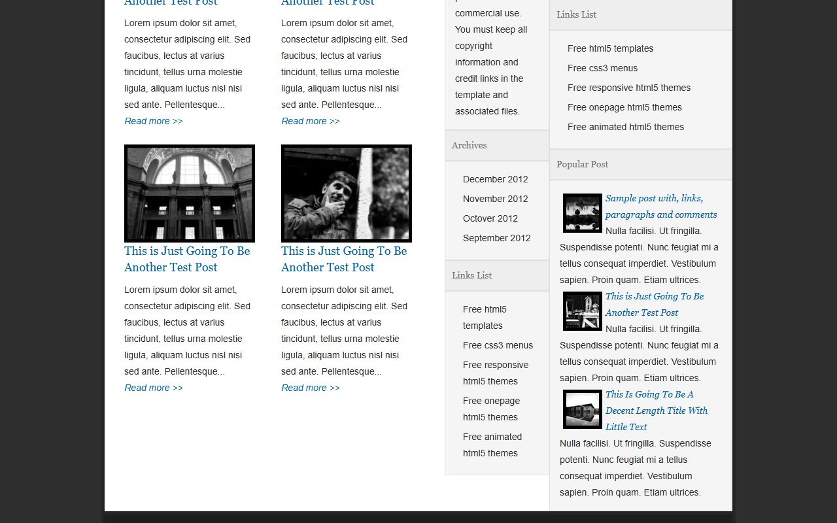Click 'Free css3 menus' above the Popular Post section
Viewport: 837px width, 523px height.
[603, 68]
